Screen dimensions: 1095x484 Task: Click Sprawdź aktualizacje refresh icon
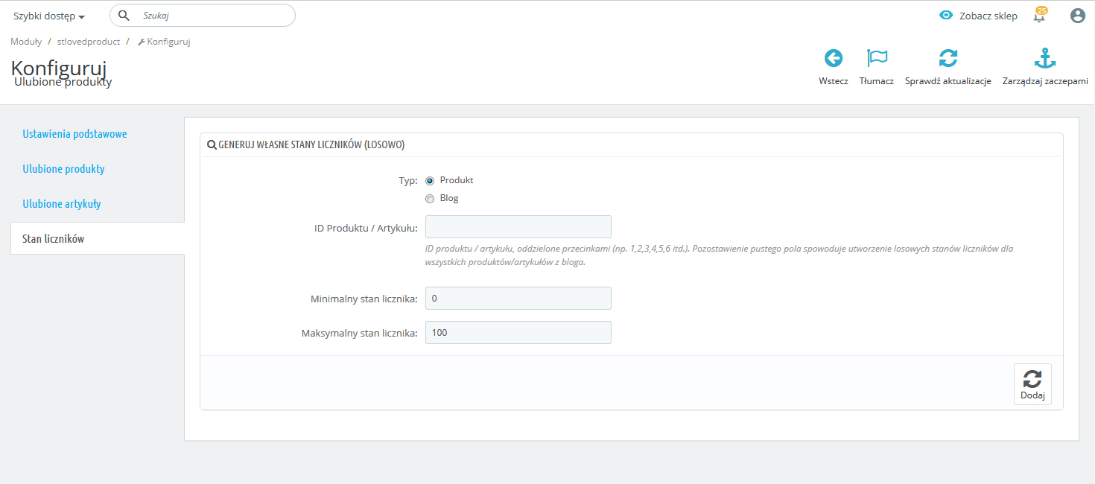[x=948, y=58]
